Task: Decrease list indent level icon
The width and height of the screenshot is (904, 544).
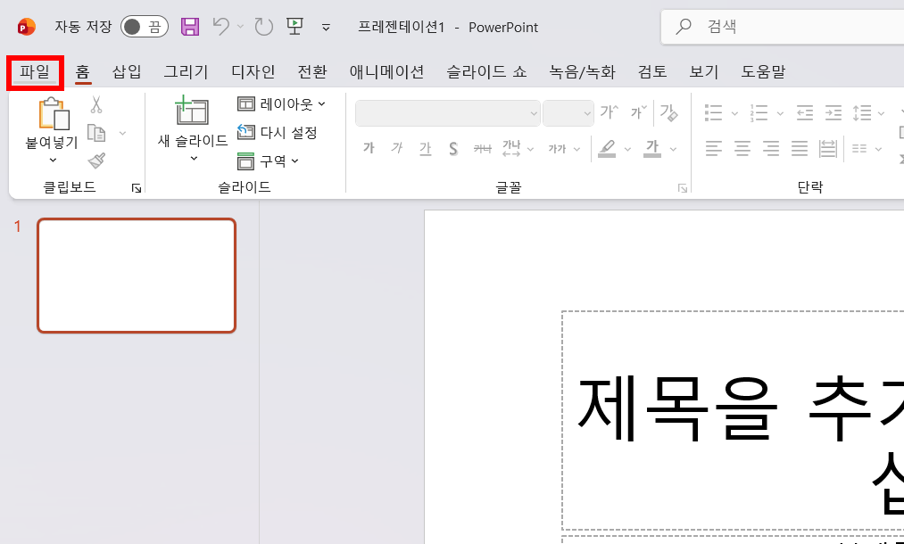Action: pyautogui.click(x=805, y=112)
